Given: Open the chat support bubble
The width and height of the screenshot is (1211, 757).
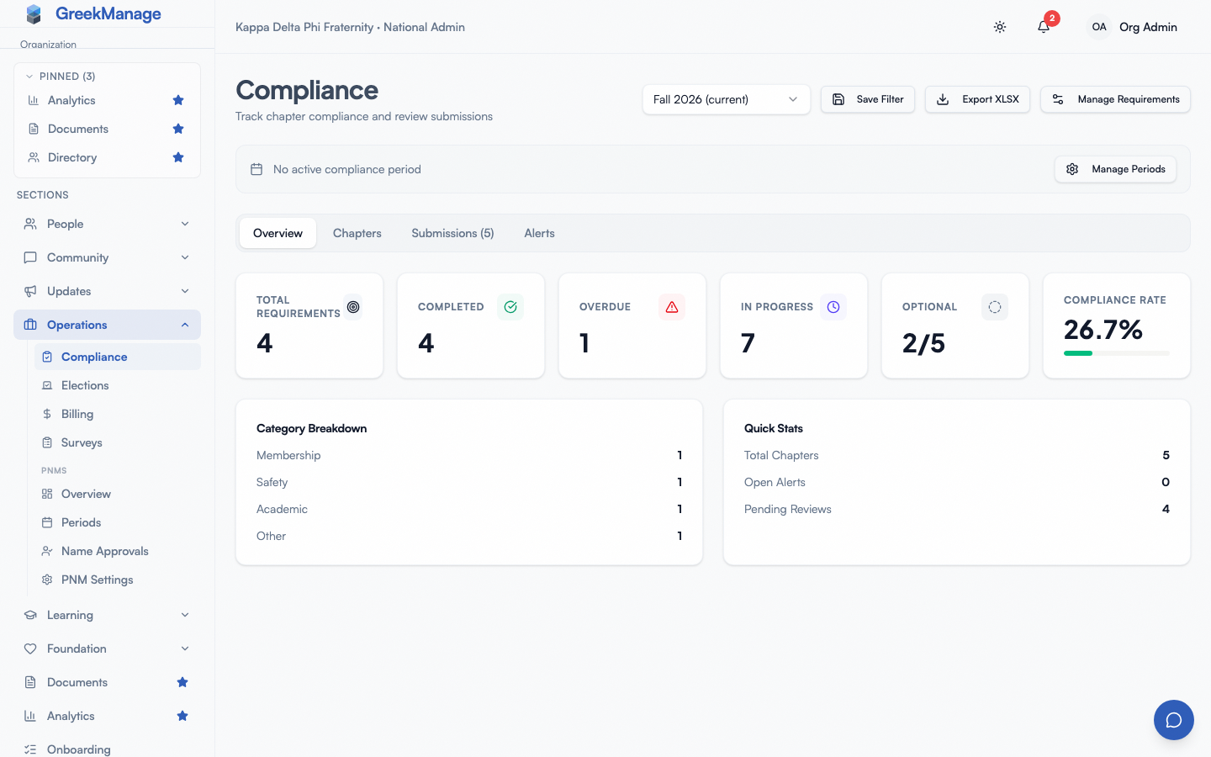Looking at the screenshot, I should (x=1174, y=720).
